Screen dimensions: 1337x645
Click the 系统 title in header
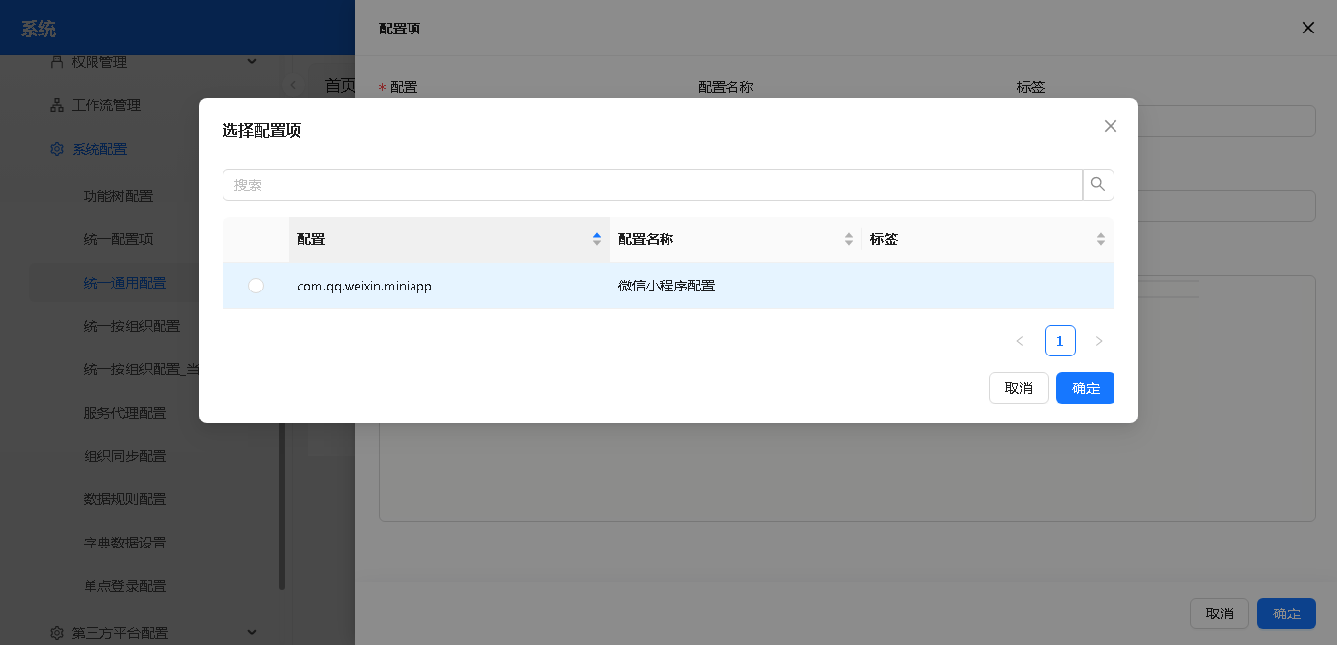point(38,29)
